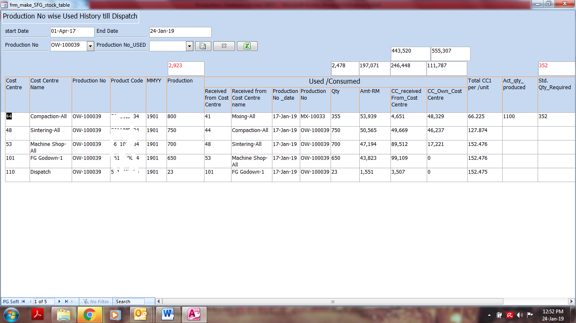
Task: Open the Production No_USED dropdown arrow
Action: (x=189, y=46)
